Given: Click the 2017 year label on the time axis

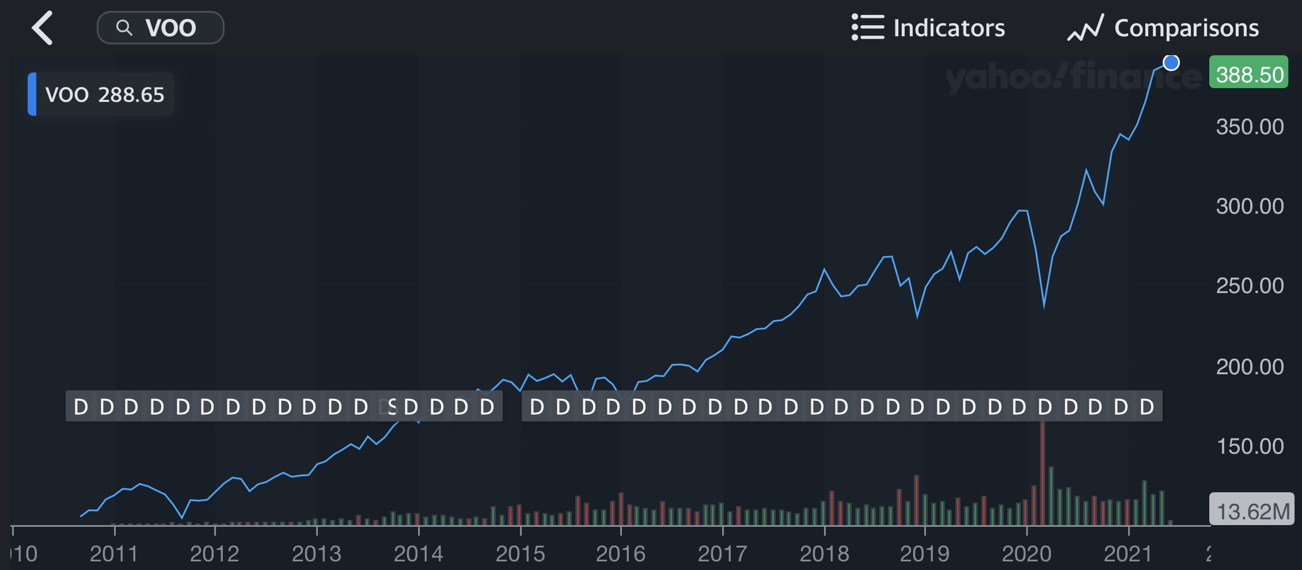Looking at the screenshot, I should [722, 554].
